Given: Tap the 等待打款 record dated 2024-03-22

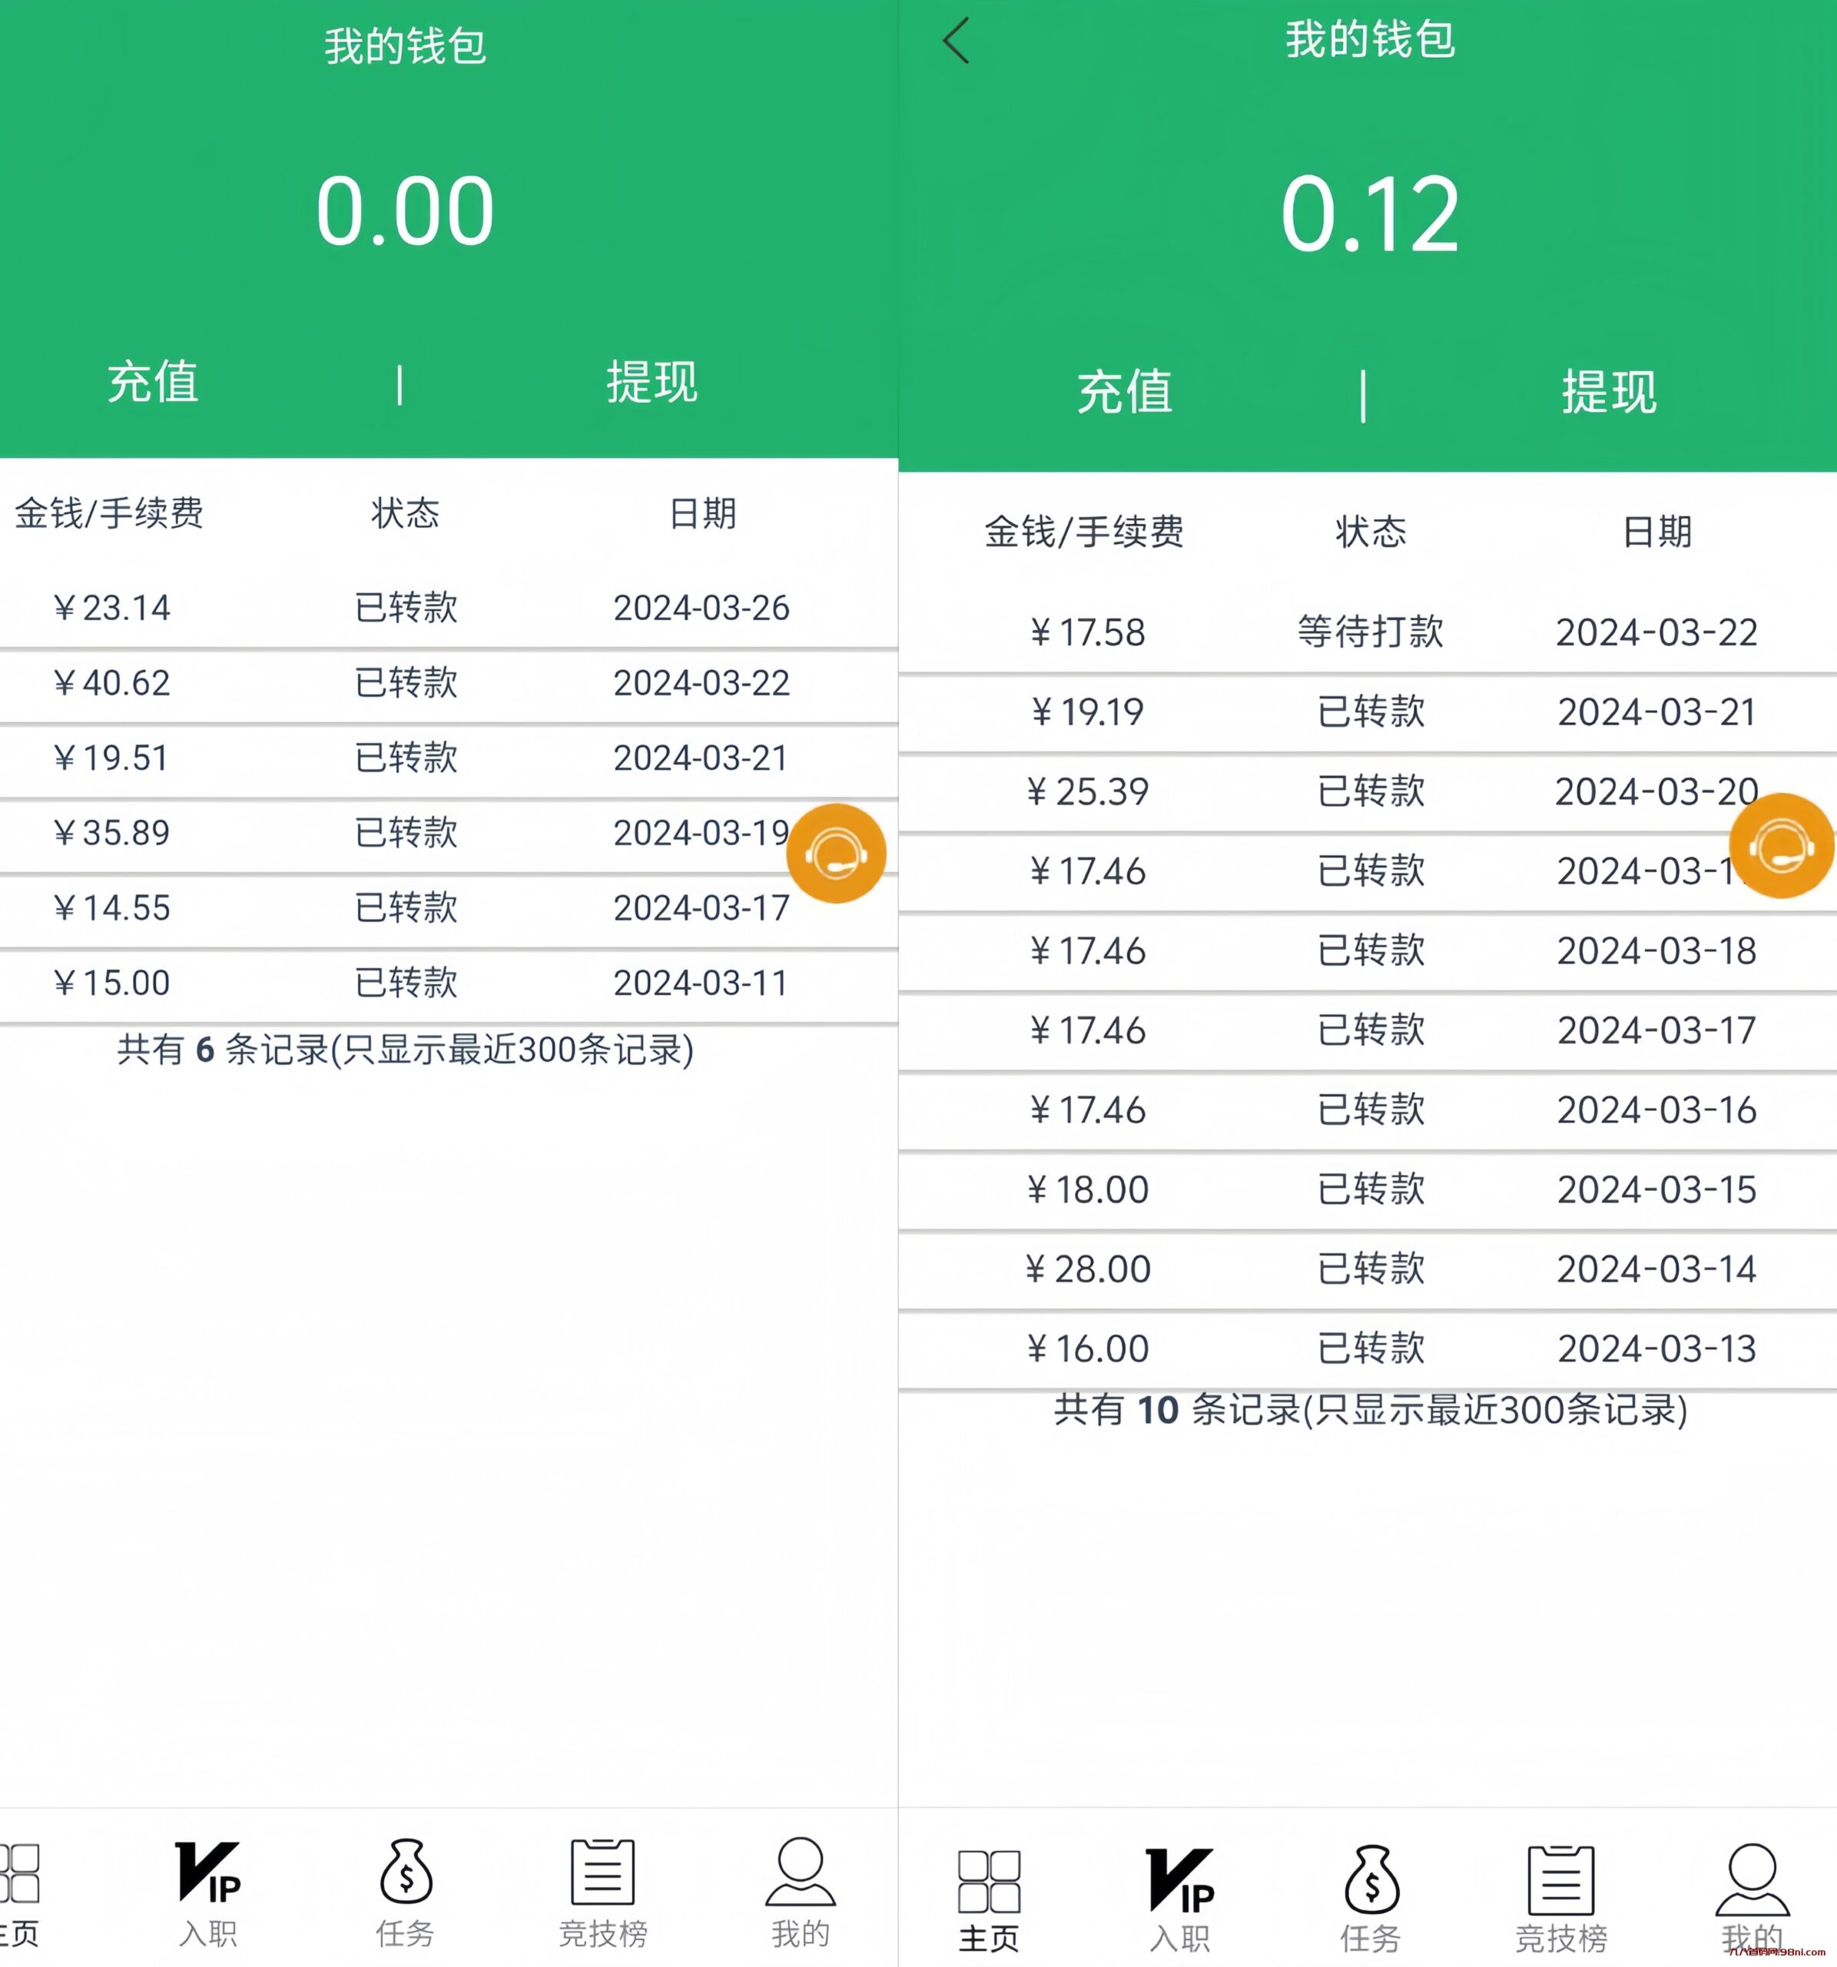Looking at the screenshot, I should pyautogui.click(x=1370, y=632).
